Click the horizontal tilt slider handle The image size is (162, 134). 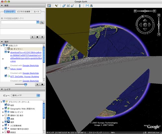click(x=145, y=11)
